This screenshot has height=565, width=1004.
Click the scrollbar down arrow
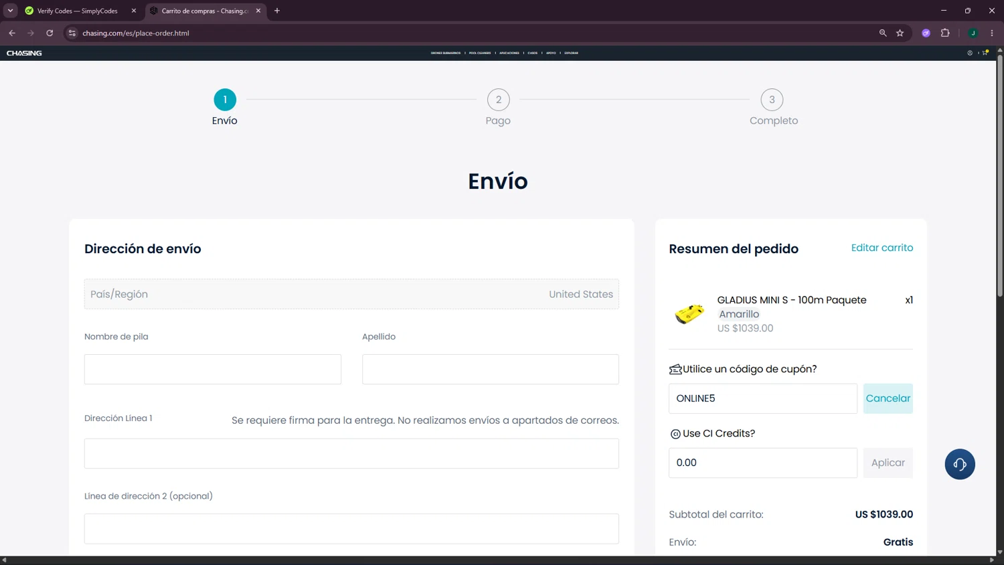point(1000,552)
